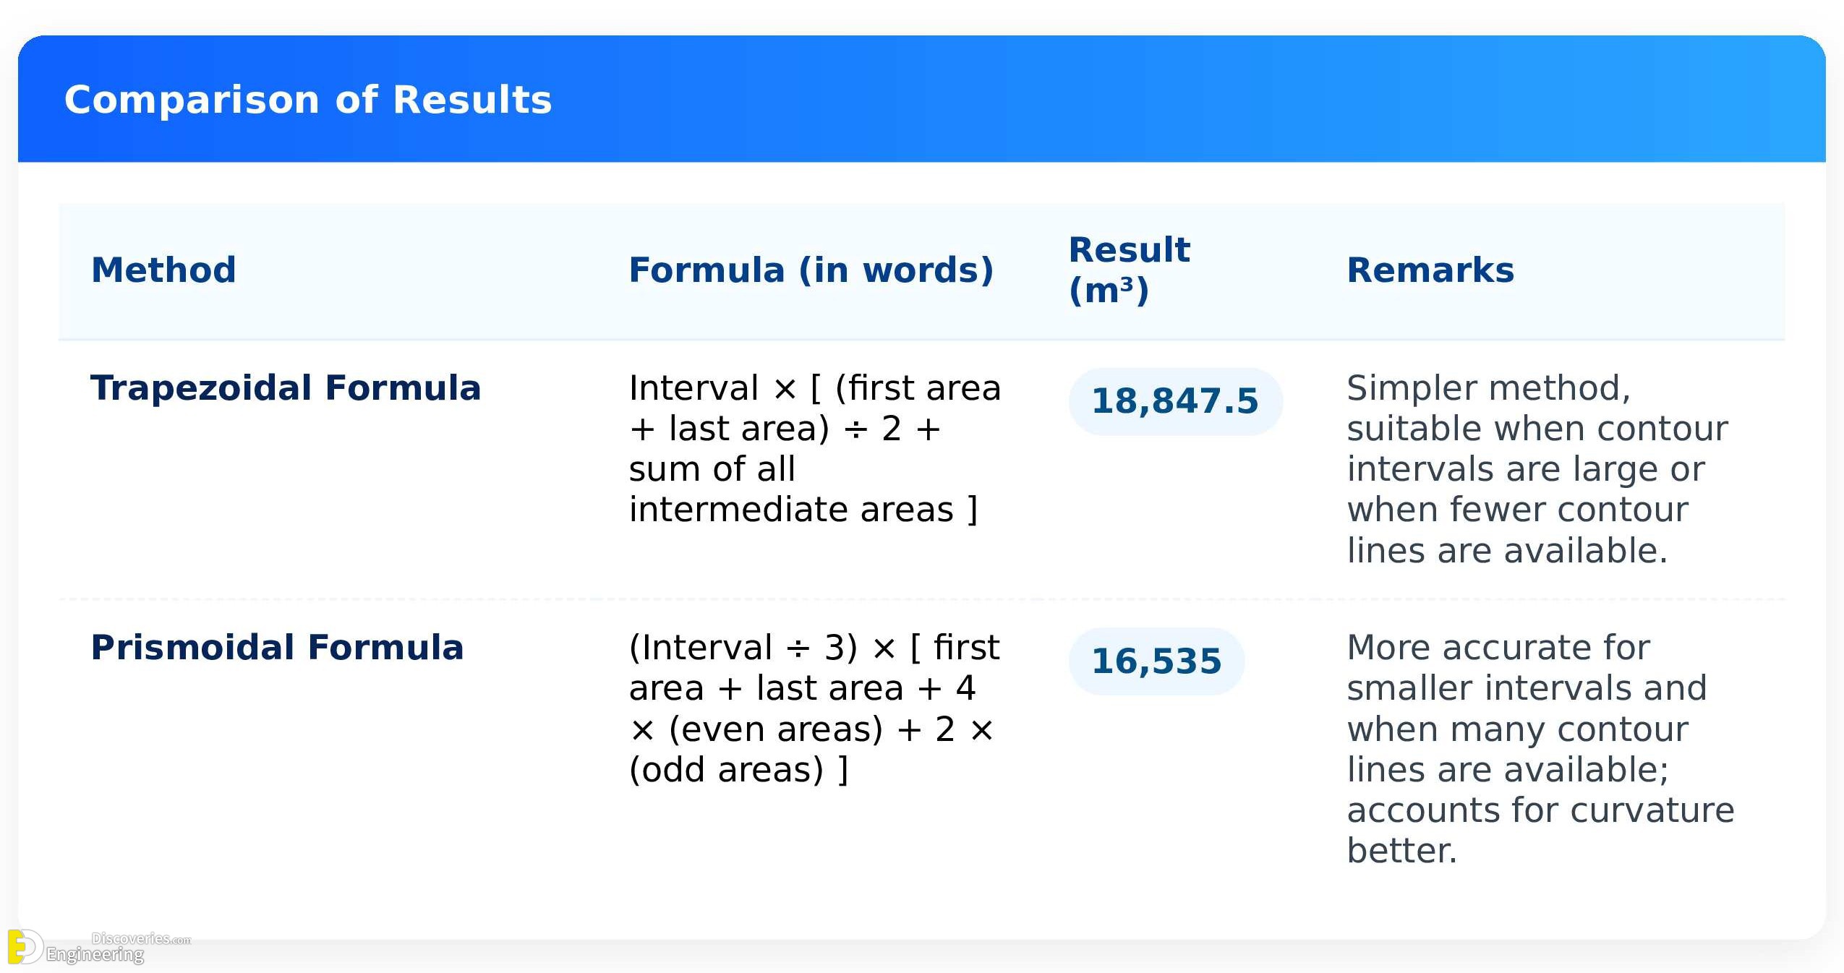Viewport: 1844px width, 973px height.
Task: Select the Prismoidal Formula row label
Action: 277,647
